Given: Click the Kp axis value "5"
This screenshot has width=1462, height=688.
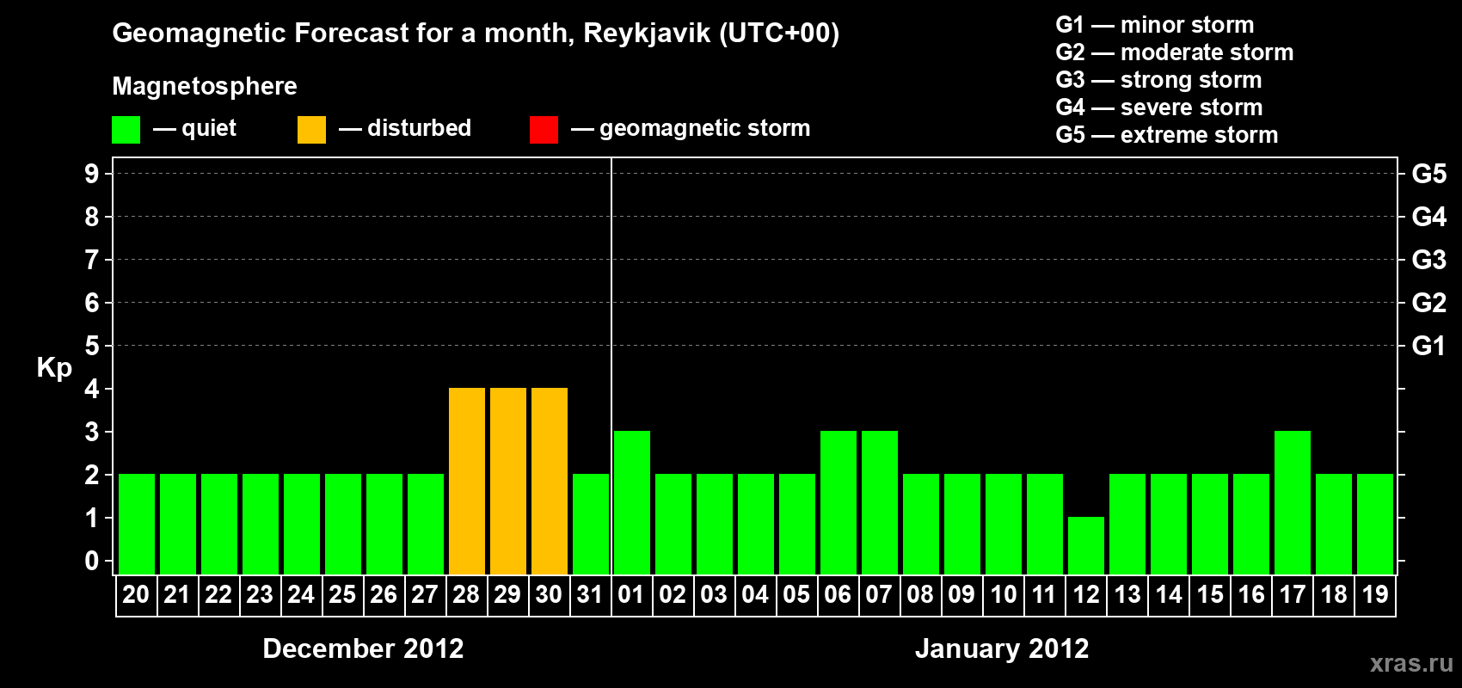Looking at the screenshot, I should pos(91,346).
